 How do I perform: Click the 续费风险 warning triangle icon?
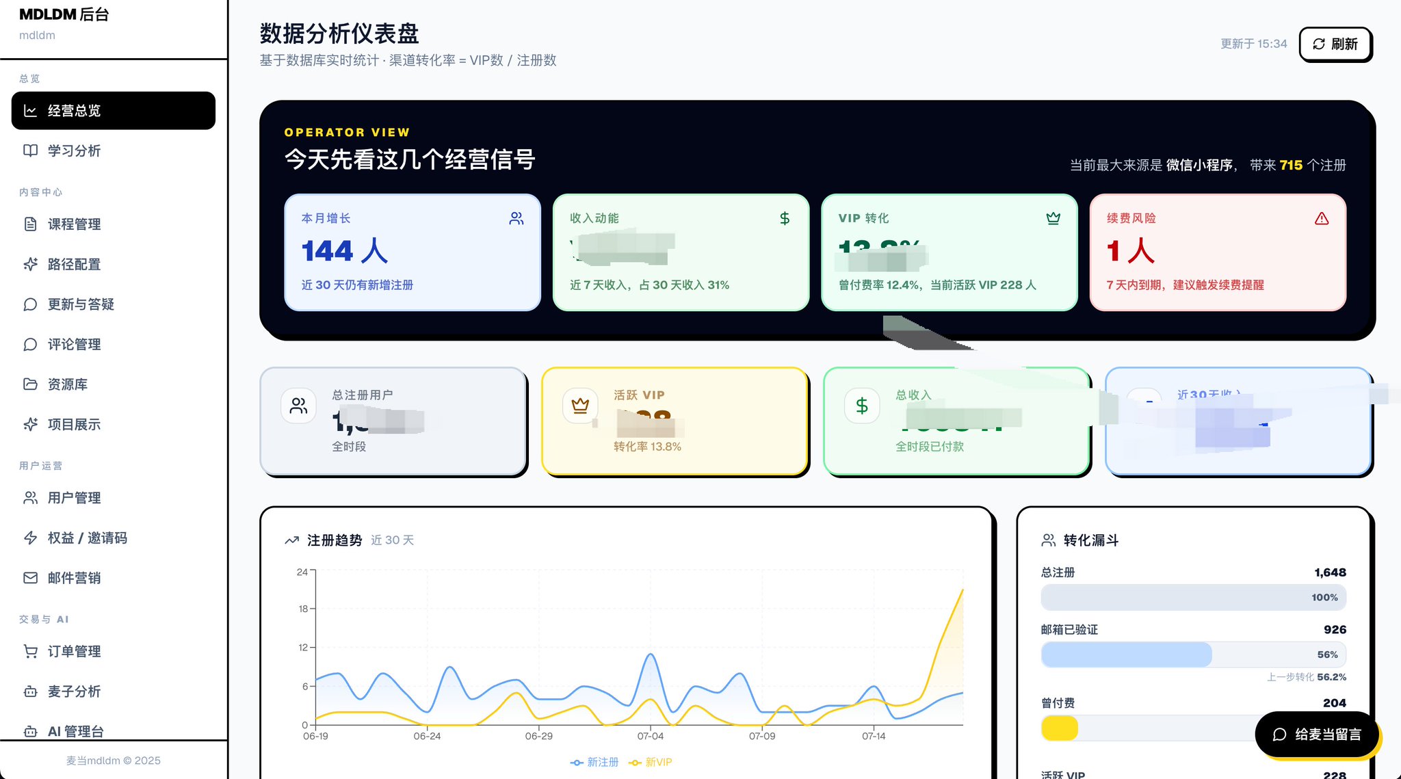1321,218
